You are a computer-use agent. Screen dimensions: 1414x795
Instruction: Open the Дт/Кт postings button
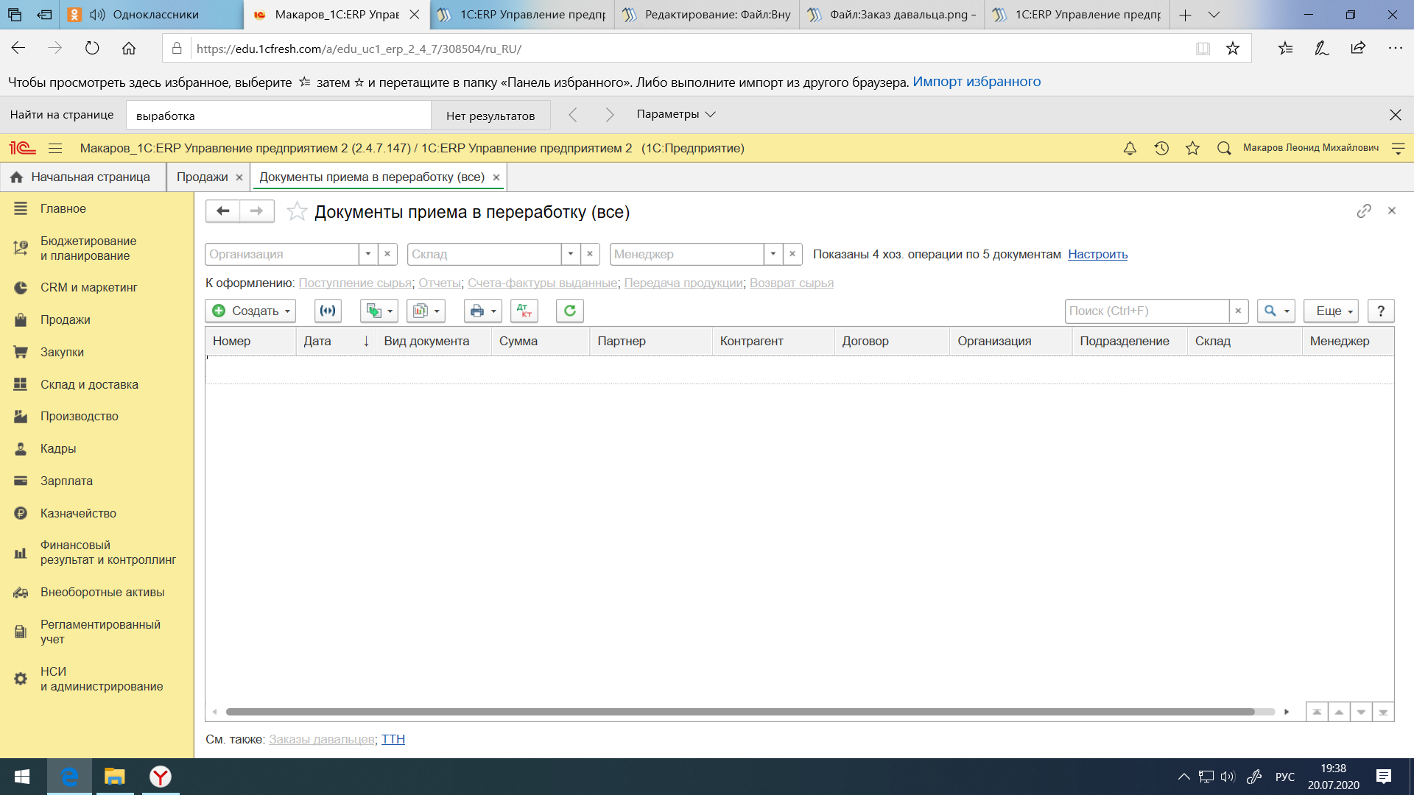coord(524,311)
